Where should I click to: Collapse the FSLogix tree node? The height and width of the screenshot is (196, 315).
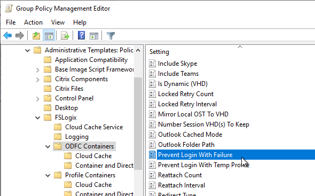[x=37, y=117]
